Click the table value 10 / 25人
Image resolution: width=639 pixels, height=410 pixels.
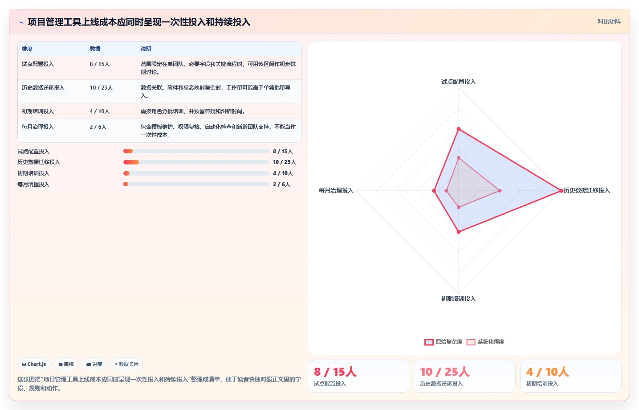tap(101, 88)
